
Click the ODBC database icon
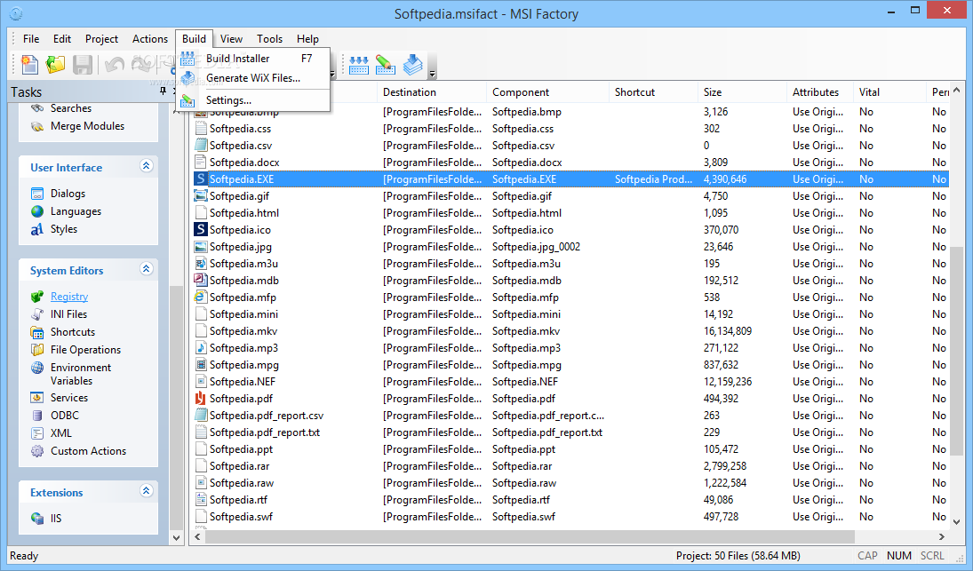pos(37,416)
